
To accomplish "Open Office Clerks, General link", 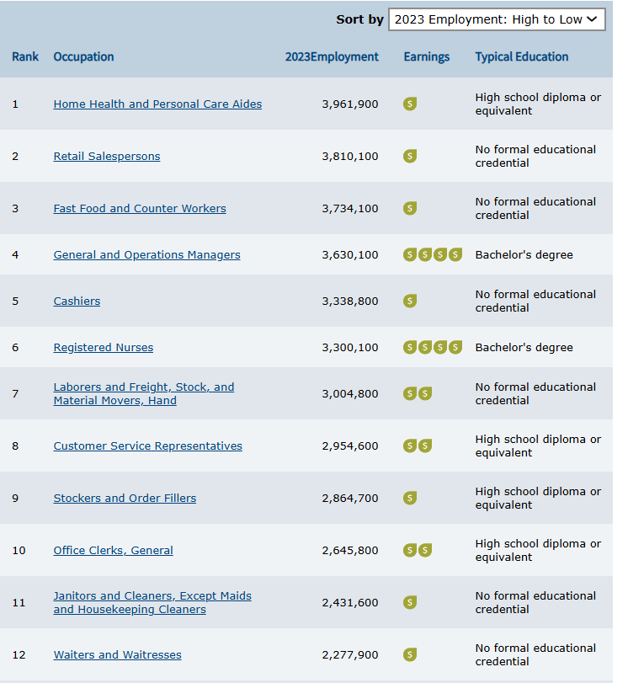I will point(114,551).
